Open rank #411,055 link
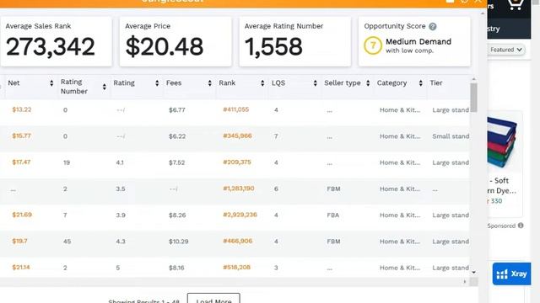The width and height of the screenshot is (540, 303). click(x=236, y=109)
